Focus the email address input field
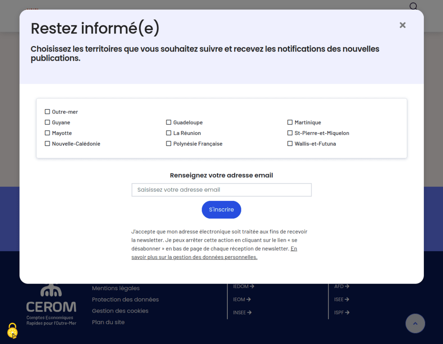This screenshot has width=443, height=344. pyautogui.click(x=221, y=190)
